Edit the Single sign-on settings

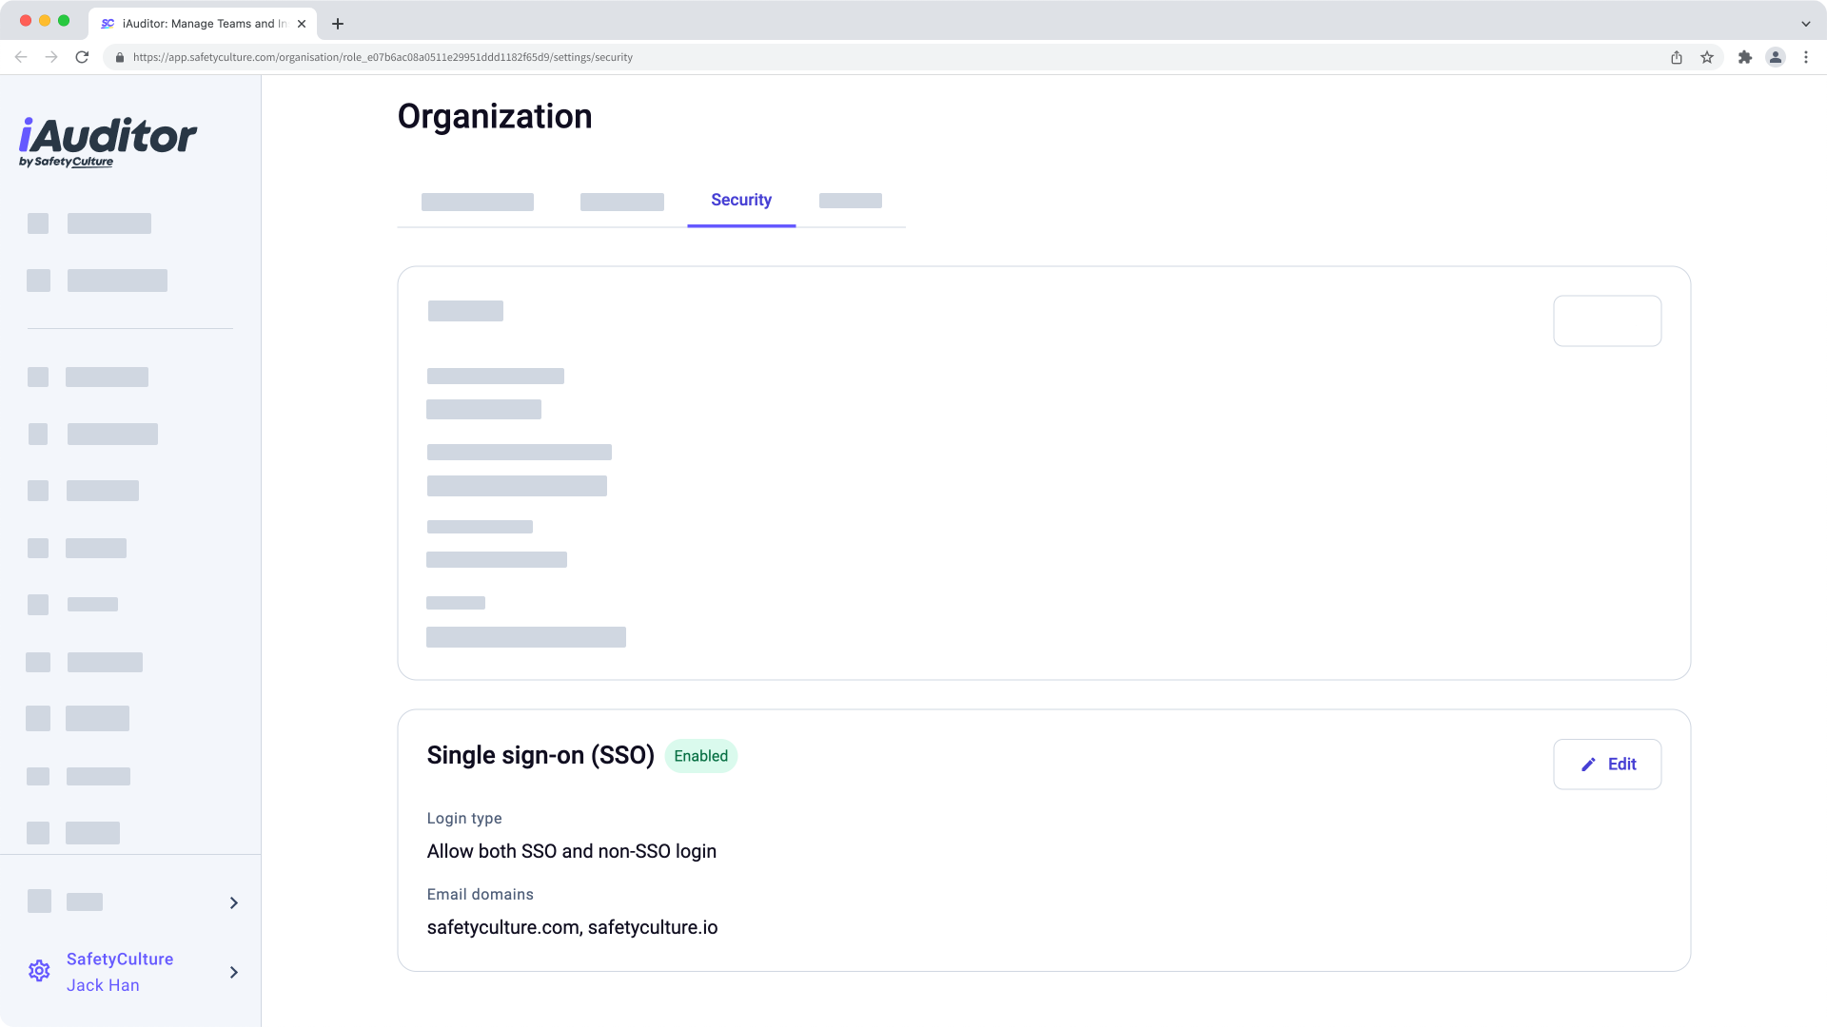point(1607,764)
